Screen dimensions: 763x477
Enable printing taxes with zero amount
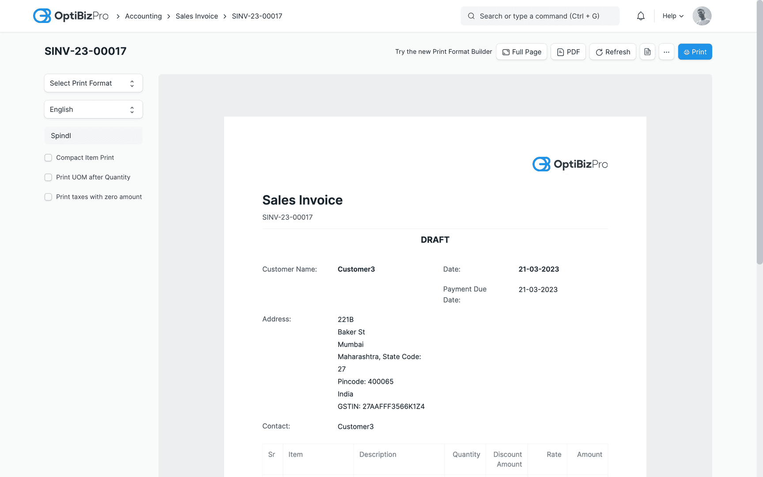[48, 197]
